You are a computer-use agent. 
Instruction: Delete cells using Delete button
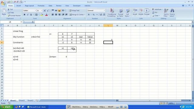tap(141, 13)
